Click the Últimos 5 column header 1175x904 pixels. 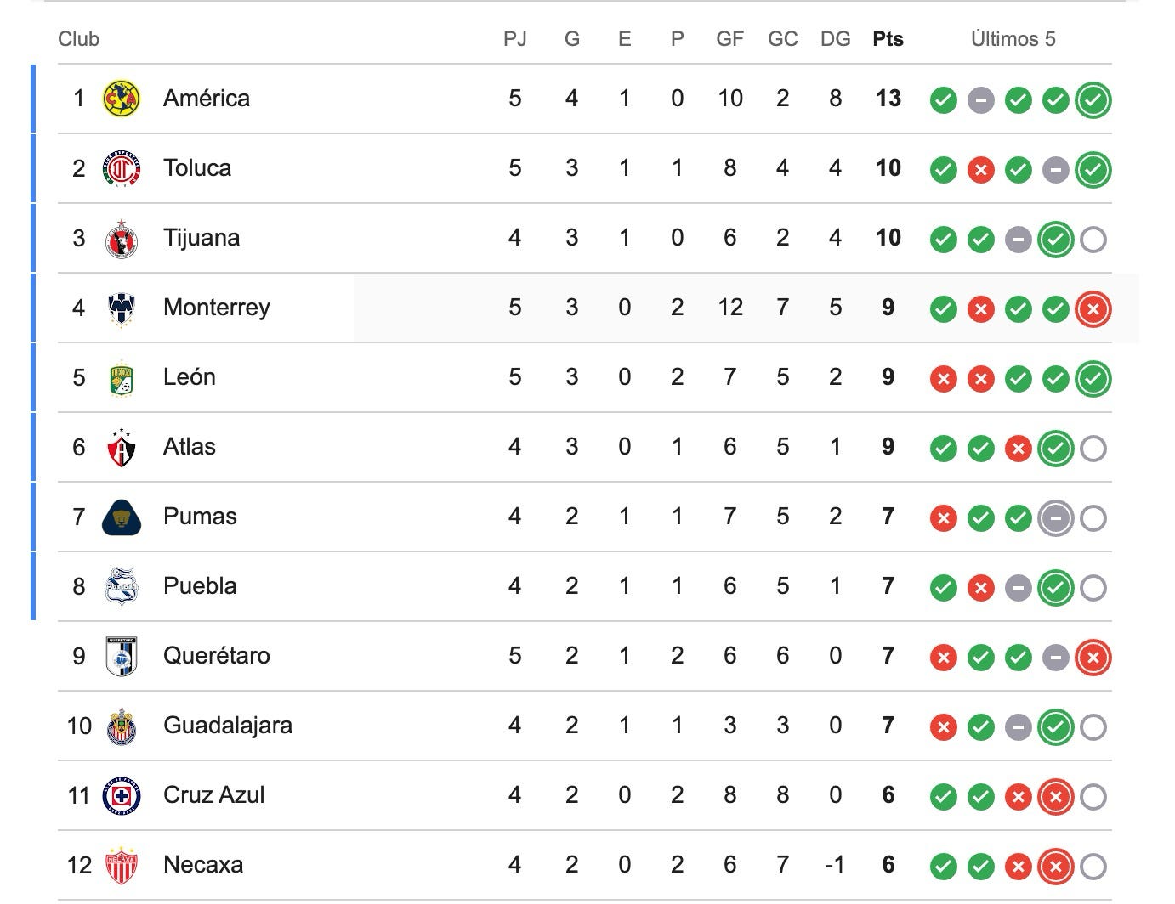pyautogui.click(x=1013, y=39)
